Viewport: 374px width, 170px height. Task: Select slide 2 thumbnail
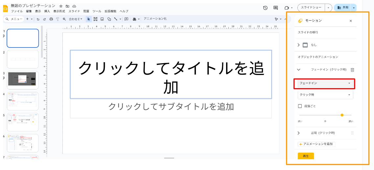(23, 59)
